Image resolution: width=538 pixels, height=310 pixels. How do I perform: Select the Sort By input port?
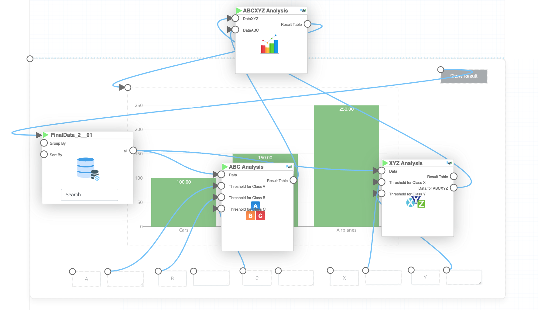[x=44, y=154]
